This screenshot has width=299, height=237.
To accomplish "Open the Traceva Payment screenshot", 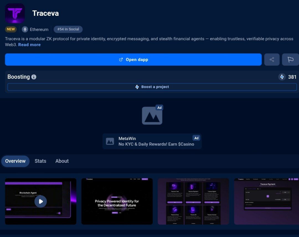I will point(266,201).
